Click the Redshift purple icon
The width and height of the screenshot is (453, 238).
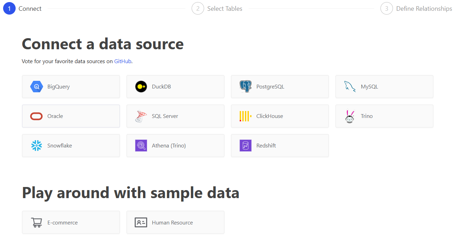(x=245, y=146)
